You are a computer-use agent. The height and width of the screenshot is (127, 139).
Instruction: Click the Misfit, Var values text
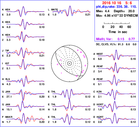tap(115, 39)
